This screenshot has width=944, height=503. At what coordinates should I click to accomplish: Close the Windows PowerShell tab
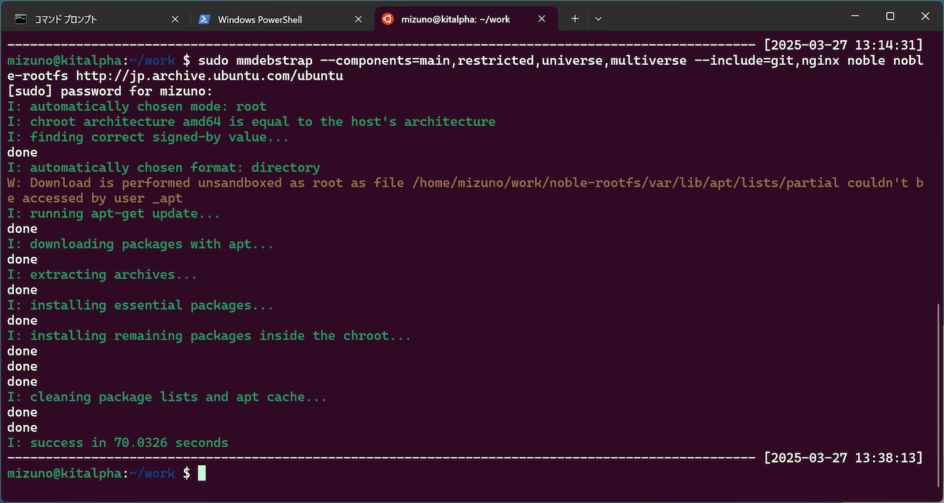click(x=359, y=20)
